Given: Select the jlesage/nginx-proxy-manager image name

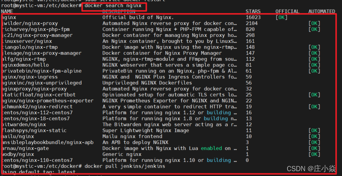Looking at the screenshot, I should click(41, 53).
